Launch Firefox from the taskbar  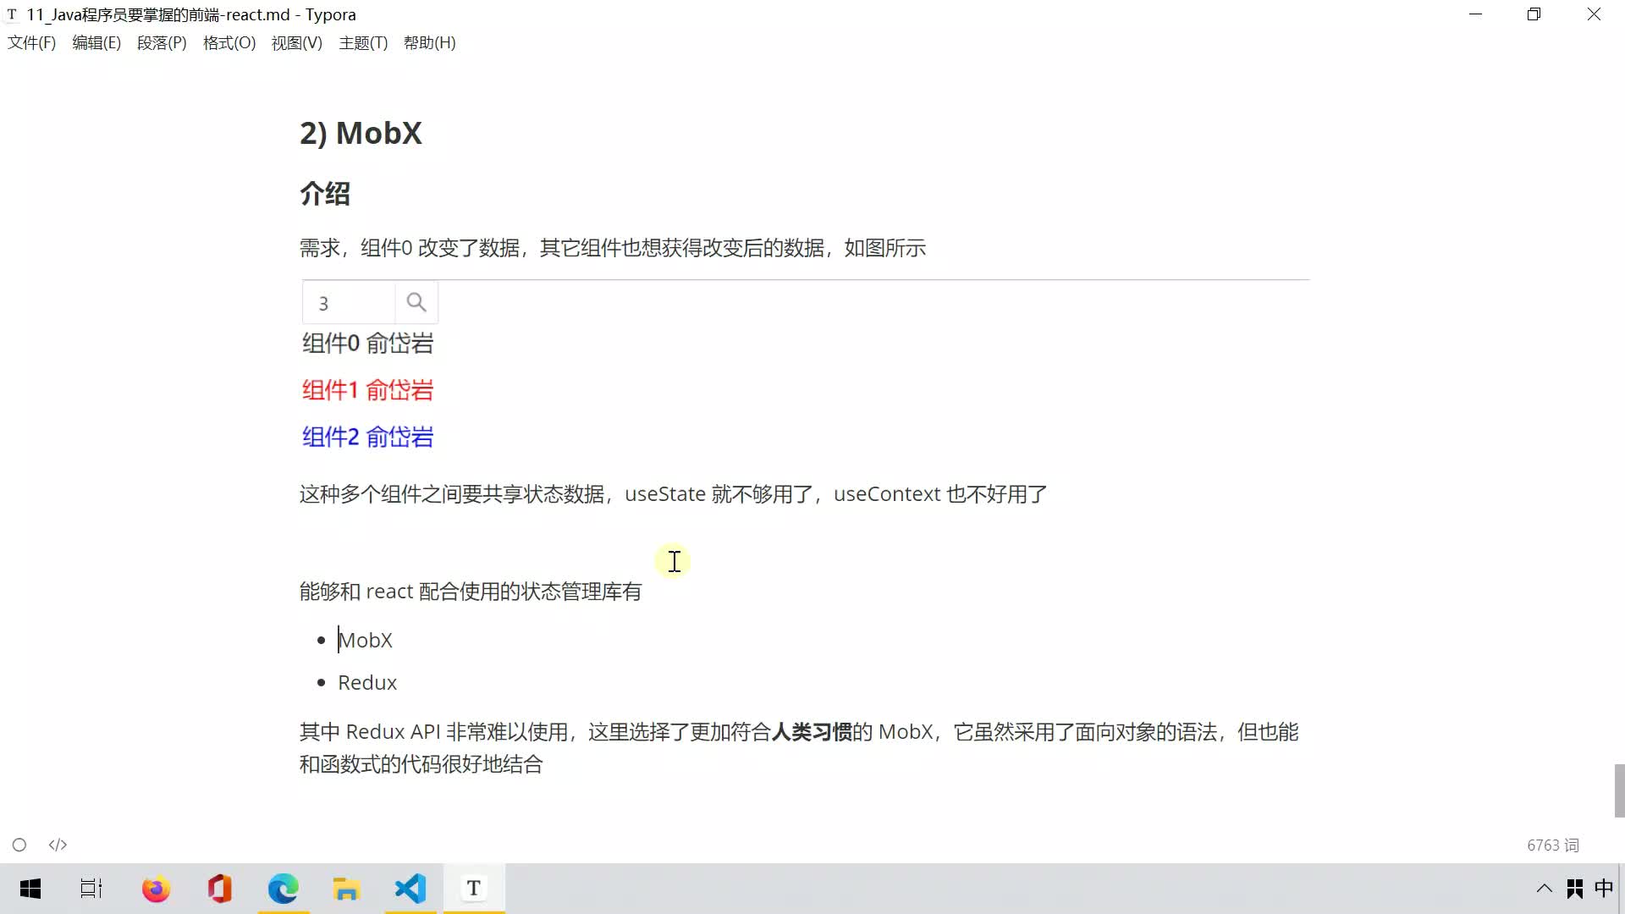click(x=156, y=889)
